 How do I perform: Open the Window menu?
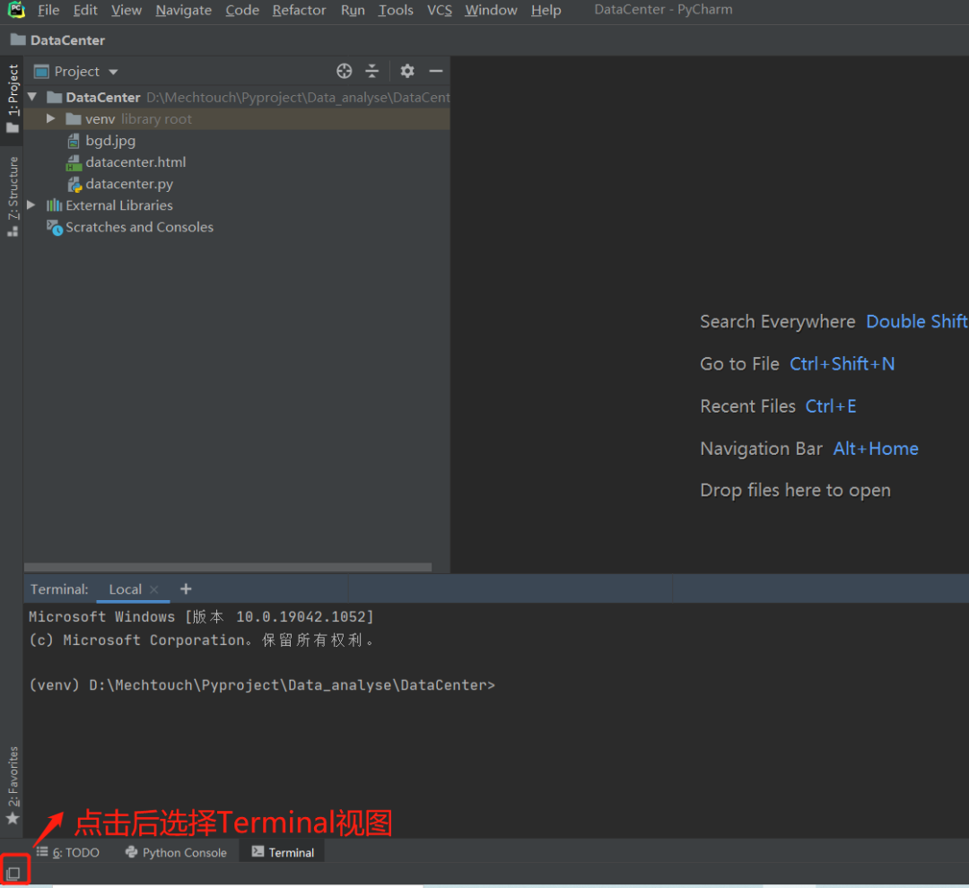tap(492, 10)
